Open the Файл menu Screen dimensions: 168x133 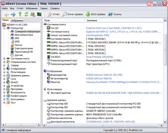[5, 8]
